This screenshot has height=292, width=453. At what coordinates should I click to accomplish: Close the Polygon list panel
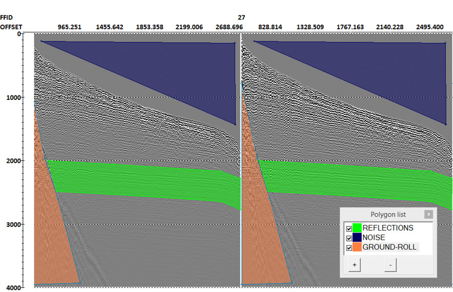(428, 214)
